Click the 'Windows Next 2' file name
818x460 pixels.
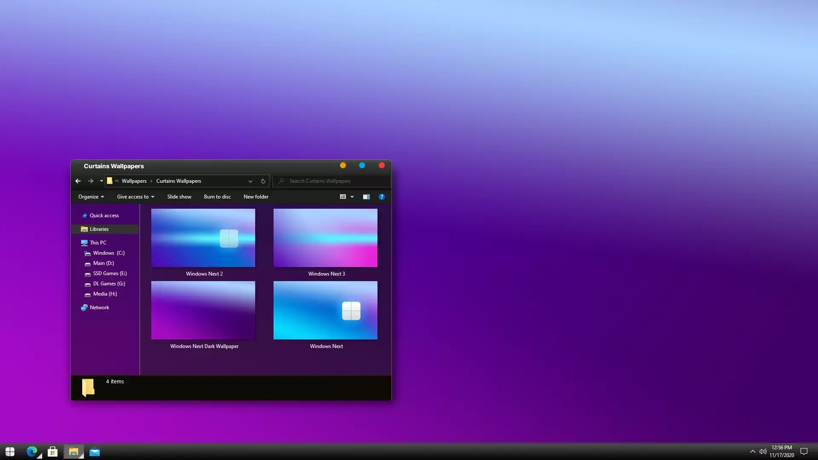[204, 274]
